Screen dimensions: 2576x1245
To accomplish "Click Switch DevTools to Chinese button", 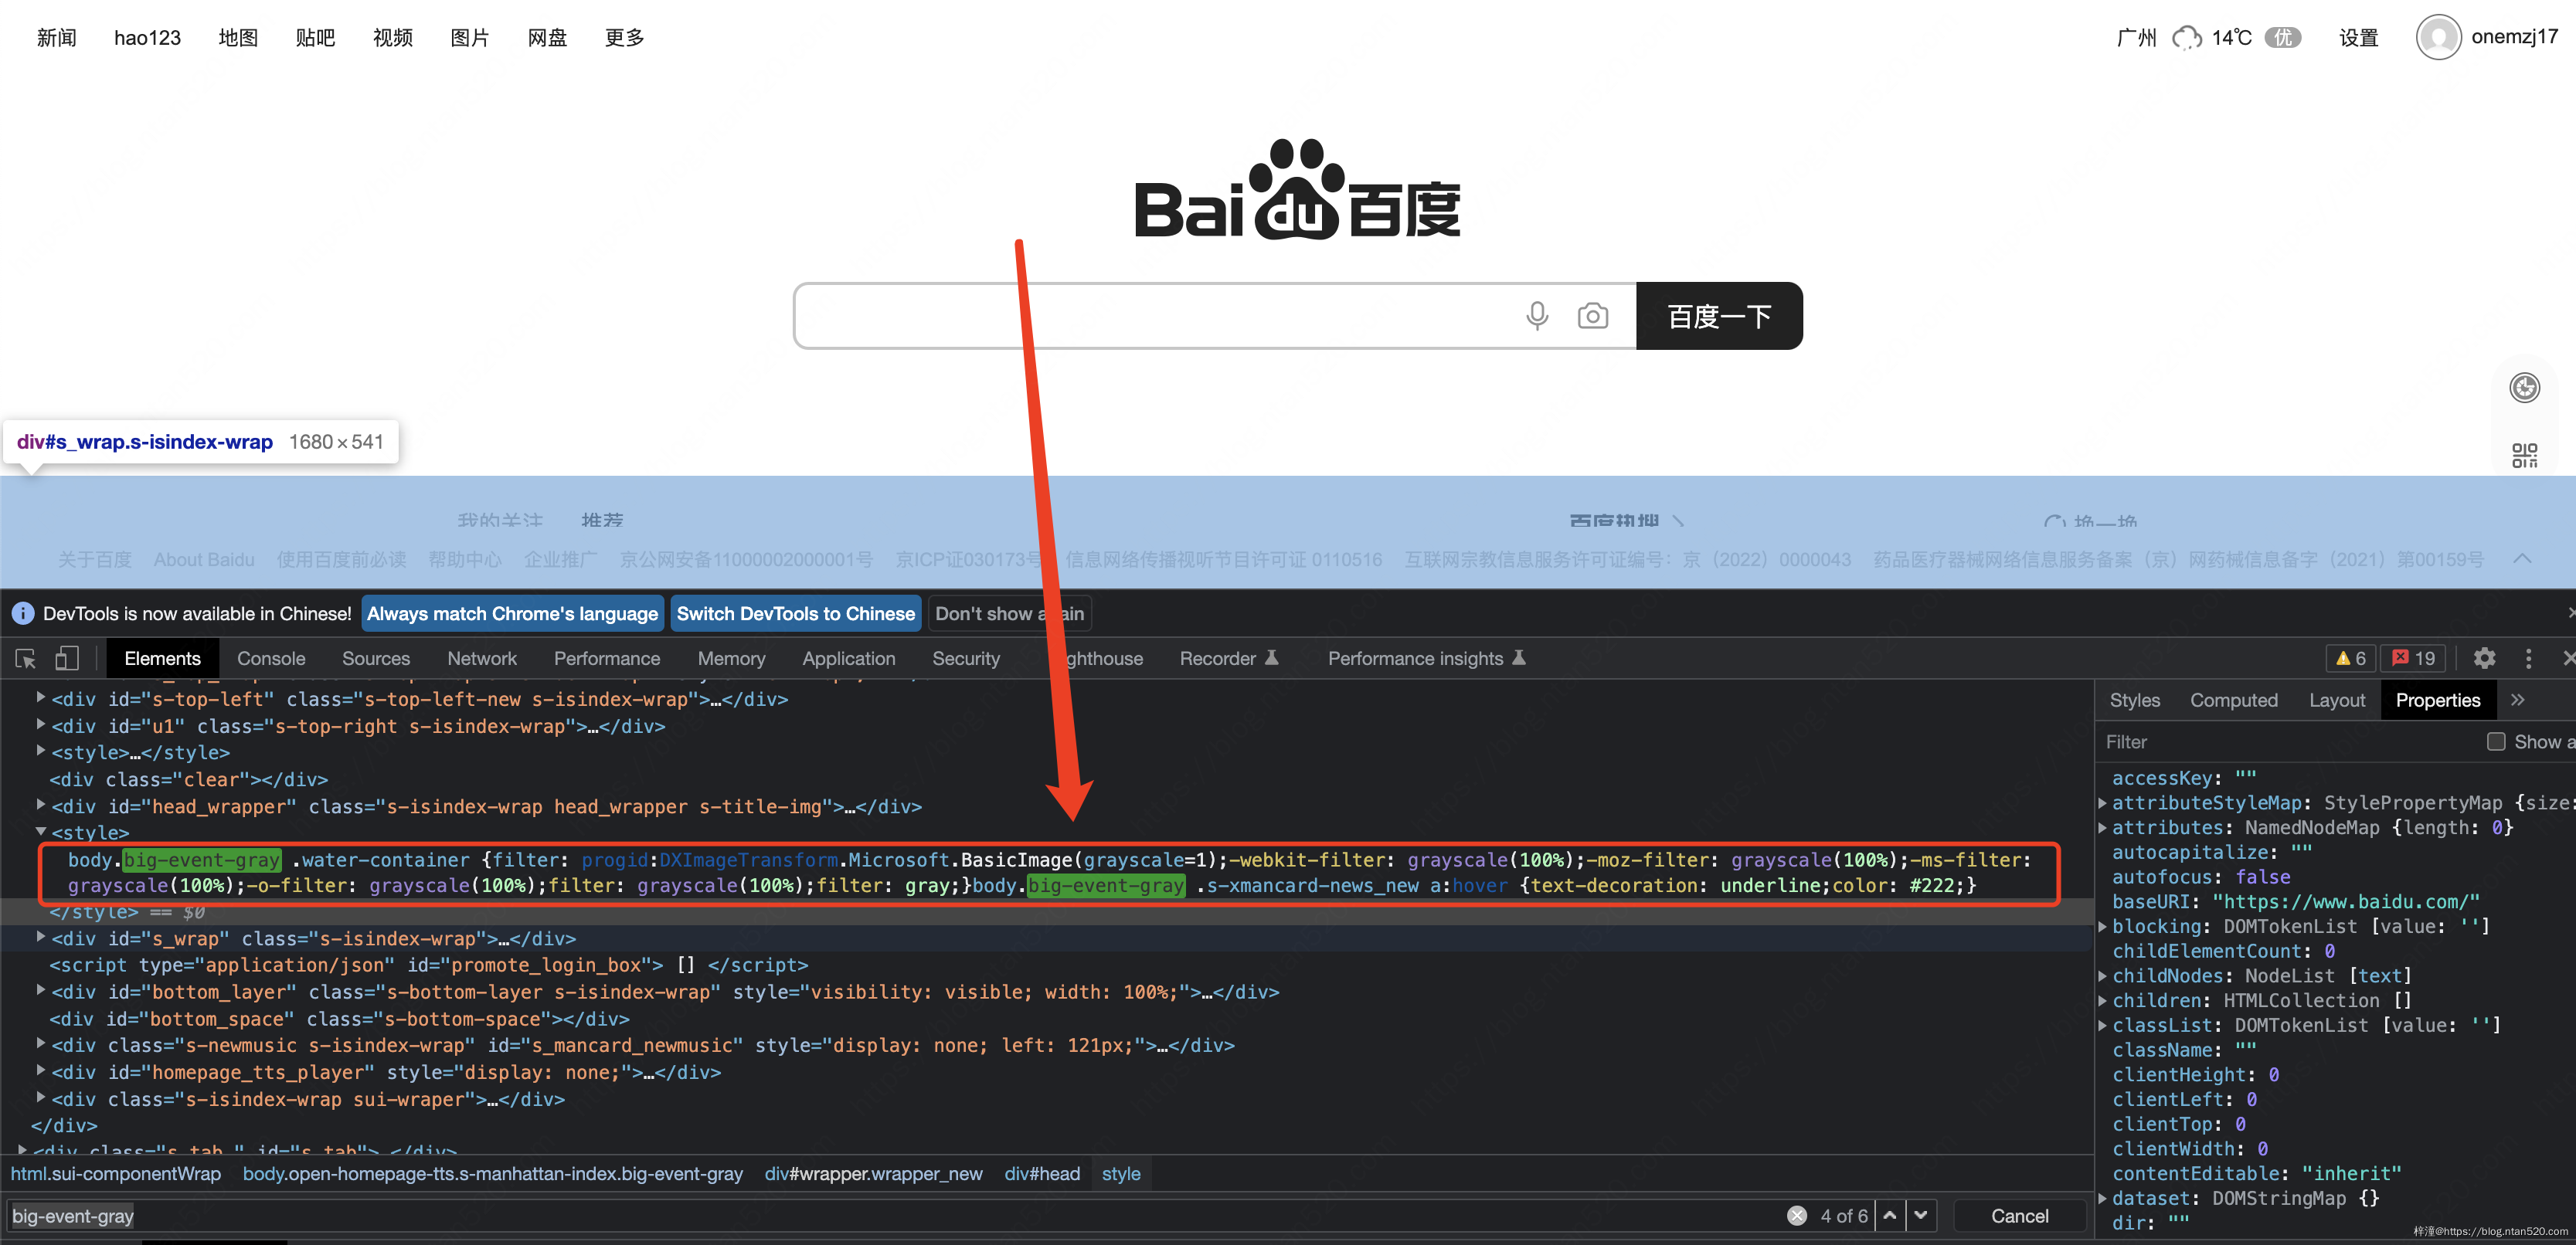I will click(795, 613).
